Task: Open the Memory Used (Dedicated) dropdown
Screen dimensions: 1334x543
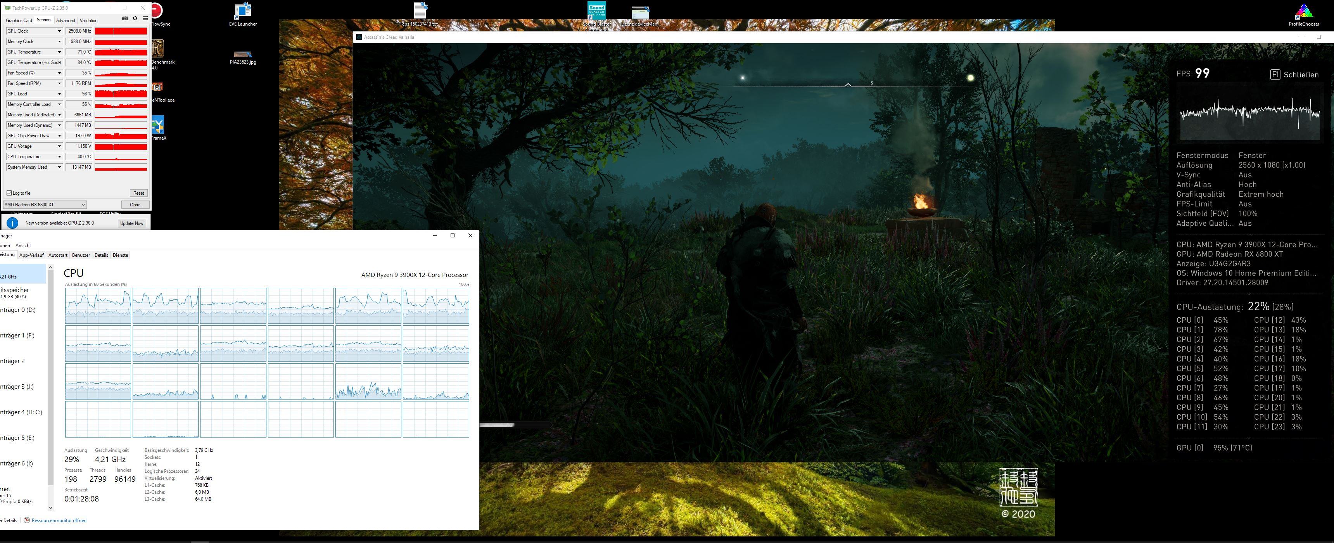Action: click(59, 114)
